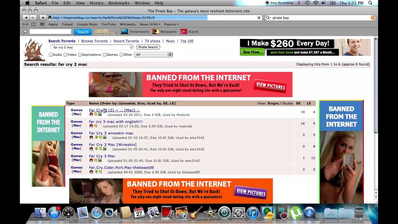
Task: Open Recent Torrents link
Action: [x=126, y=41]
